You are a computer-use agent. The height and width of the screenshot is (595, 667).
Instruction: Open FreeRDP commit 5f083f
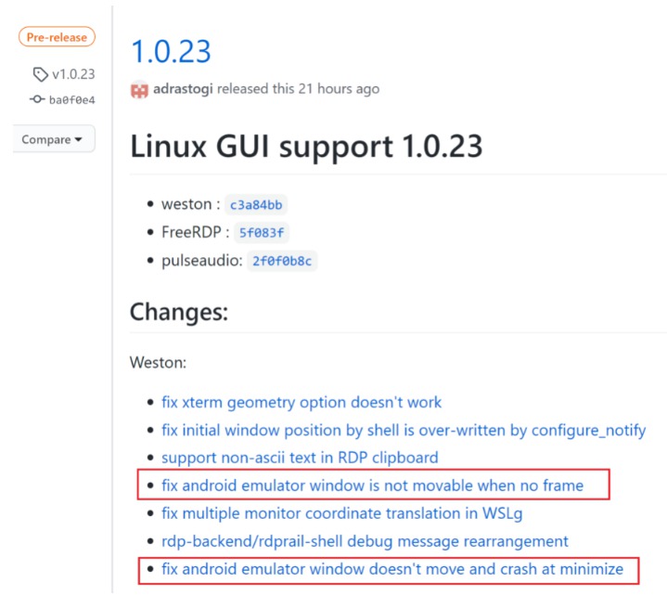point(262,233)
